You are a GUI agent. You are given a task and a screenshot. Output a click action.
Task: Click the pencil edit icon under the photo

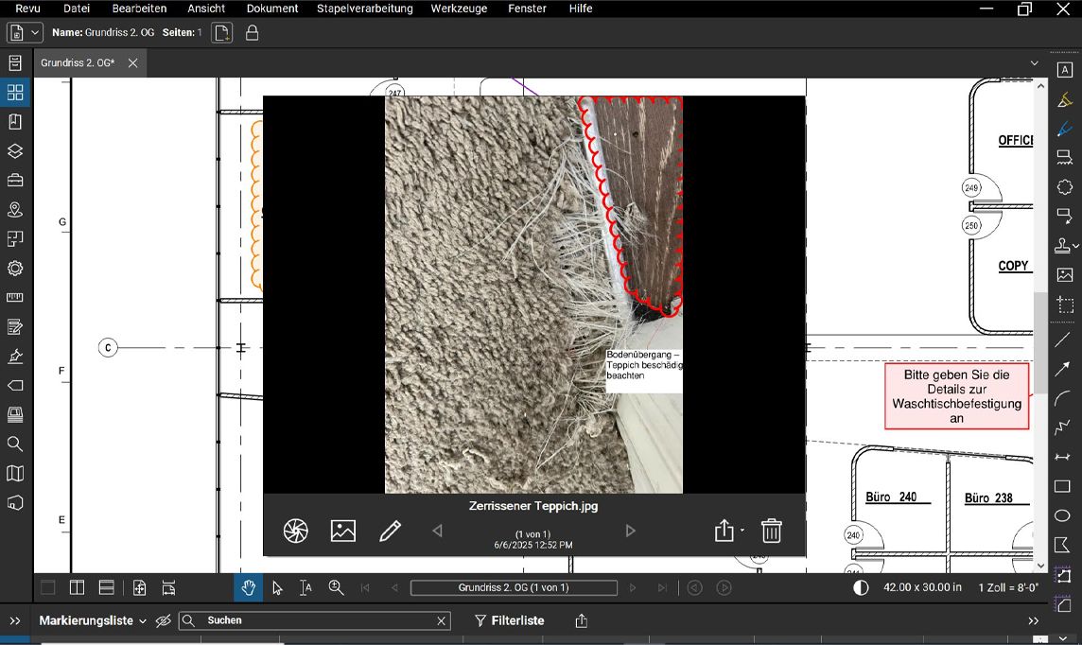coord(390,531)
